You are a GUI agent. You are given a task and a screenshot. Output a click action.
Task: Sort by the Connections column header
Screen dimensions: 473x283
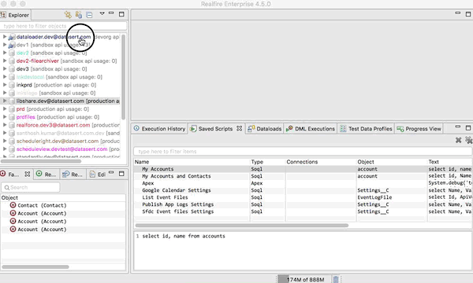(x=321, y=162)
